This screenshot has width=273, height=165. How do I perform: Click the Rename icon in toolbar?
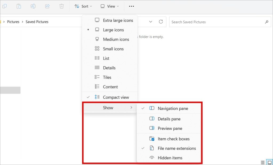(33, 6)
